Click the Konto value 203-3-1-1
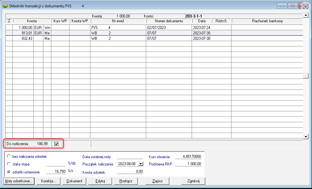This screenshot has height=189, width=312. [194, 16]
